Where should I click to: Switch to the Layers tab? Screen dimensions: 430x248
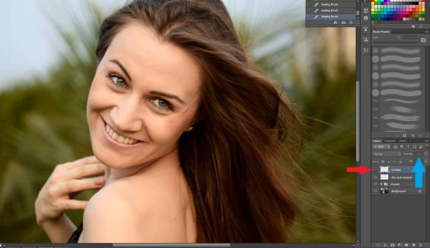(377, 141)
